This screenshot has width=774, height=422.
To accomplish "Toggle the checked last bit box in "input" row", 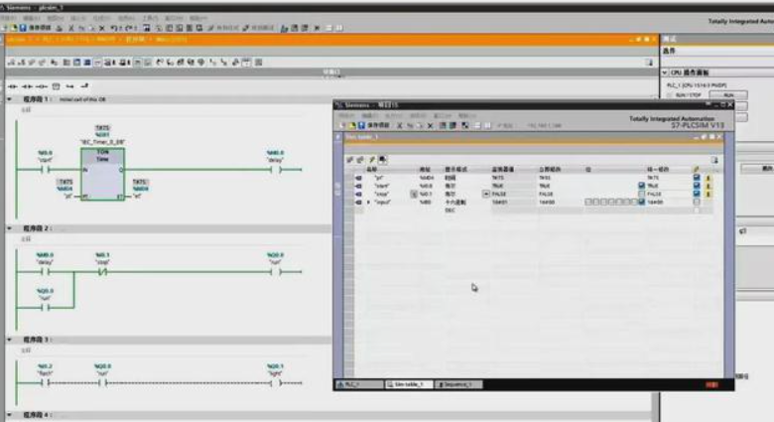I will [641, 203].
